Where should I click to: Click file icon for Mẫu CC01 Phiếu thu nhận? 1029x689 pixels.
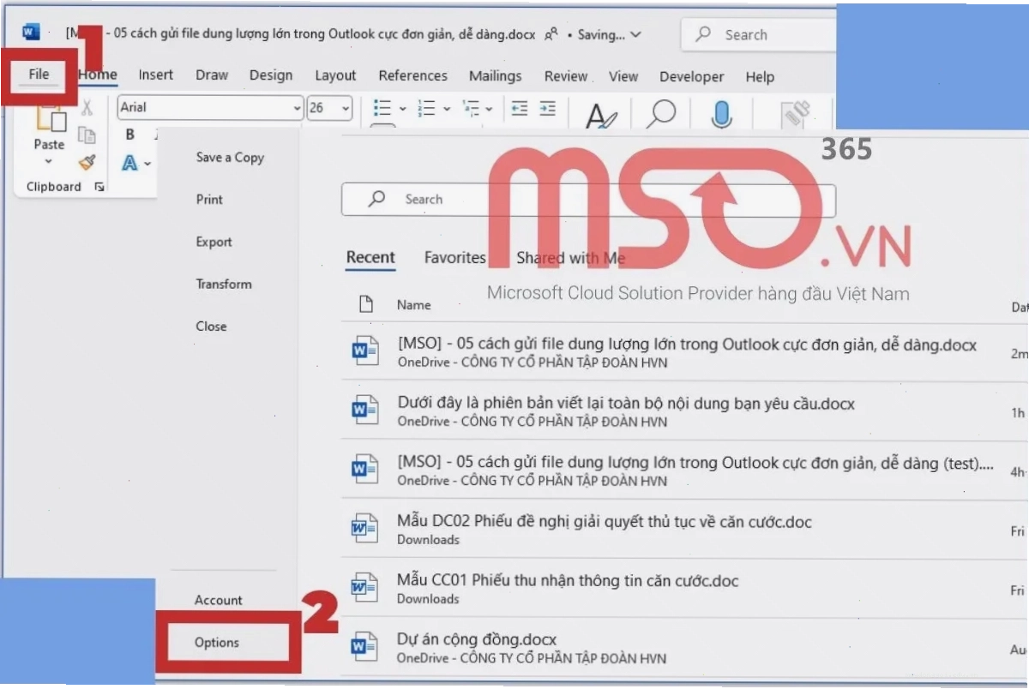pos(365,588)
